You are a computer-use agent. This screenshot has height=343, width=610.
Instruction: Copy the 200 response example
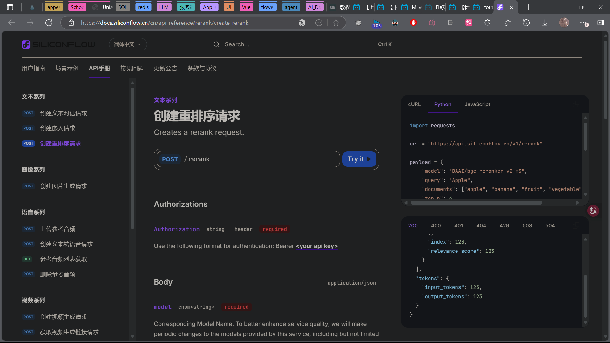(x=576, y=225)
